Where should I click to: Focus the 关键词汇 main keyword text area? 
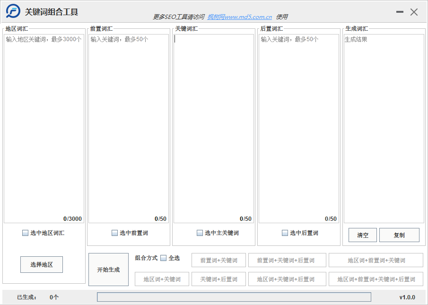point(214,128)
